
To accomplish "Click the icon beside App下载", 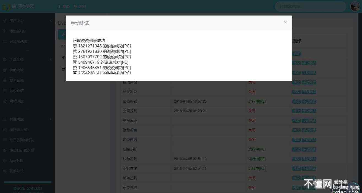I will (x=5, y=161).
